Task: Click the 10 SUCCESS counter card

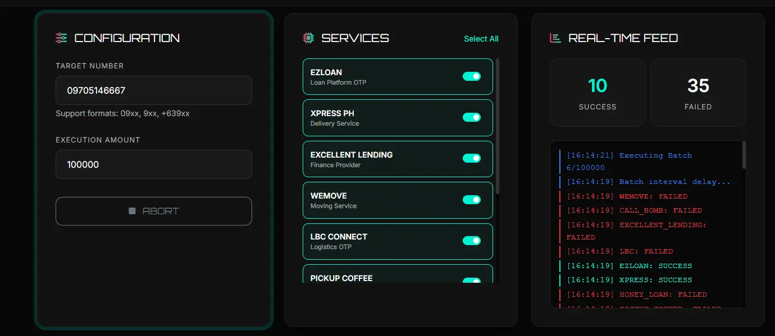Action: point(598,93)
